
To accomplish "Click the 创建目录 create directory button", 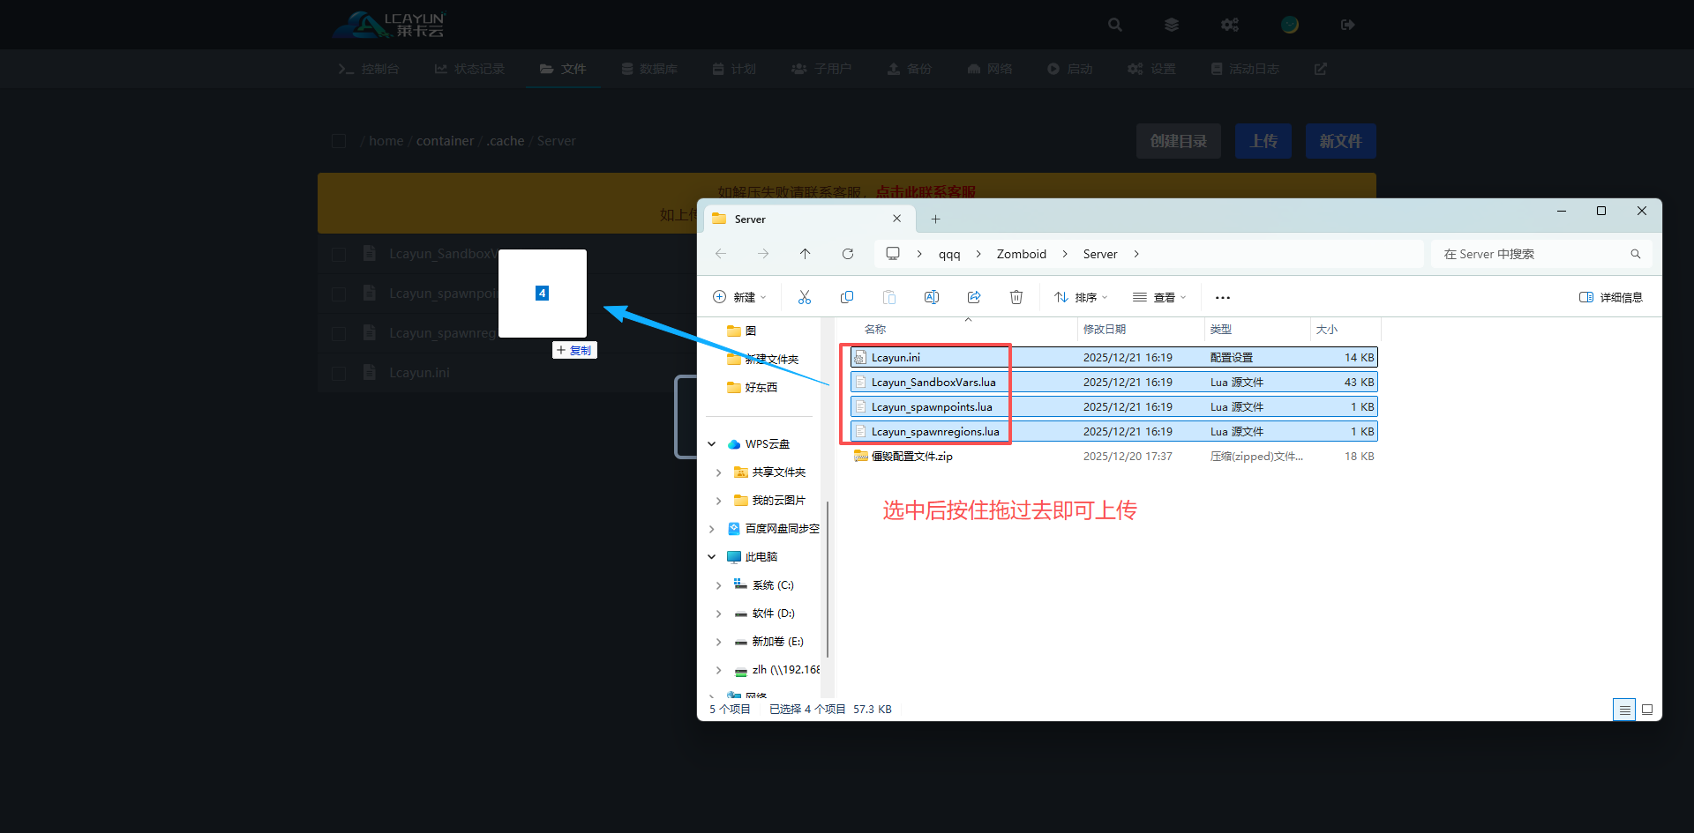I will point(1178,141).
